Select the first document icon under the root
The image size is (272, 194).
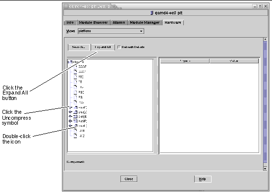pos(75,66)
